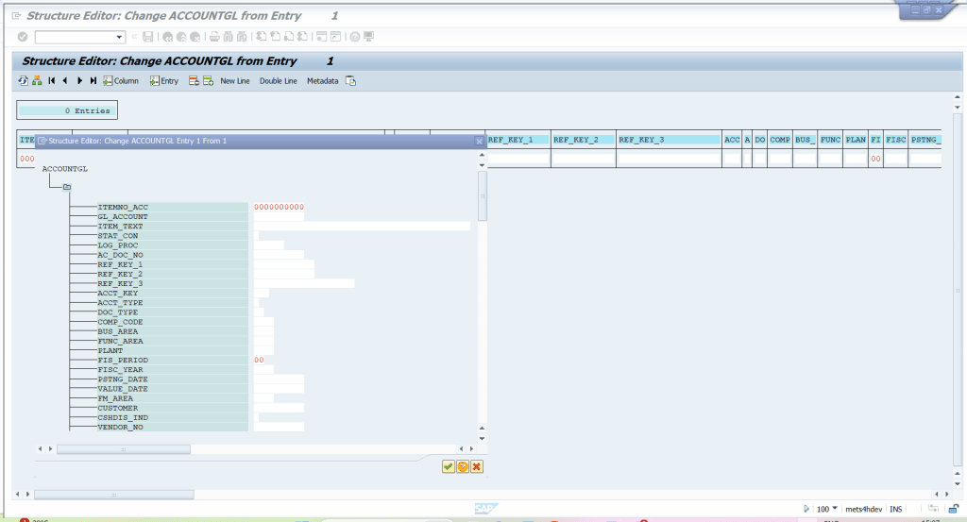Click the Entry toolbar button

coord(164,81)
